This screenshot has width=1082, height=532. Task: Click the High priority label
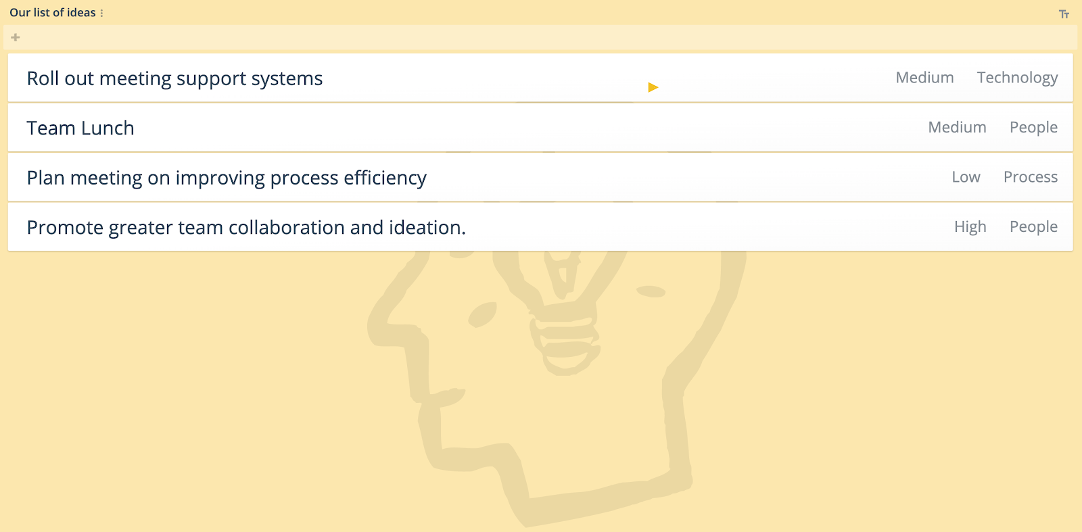pyautogui.click(x=970, y=227)
